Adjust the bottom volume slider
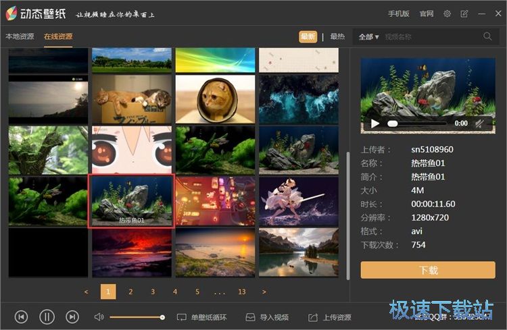 tap(137, 317)
